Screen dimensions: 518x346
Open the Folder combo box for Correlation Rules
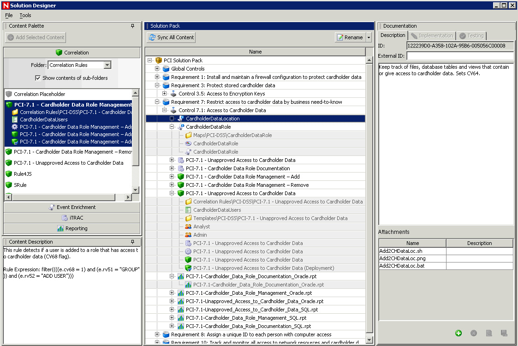[x=107, y=65]
